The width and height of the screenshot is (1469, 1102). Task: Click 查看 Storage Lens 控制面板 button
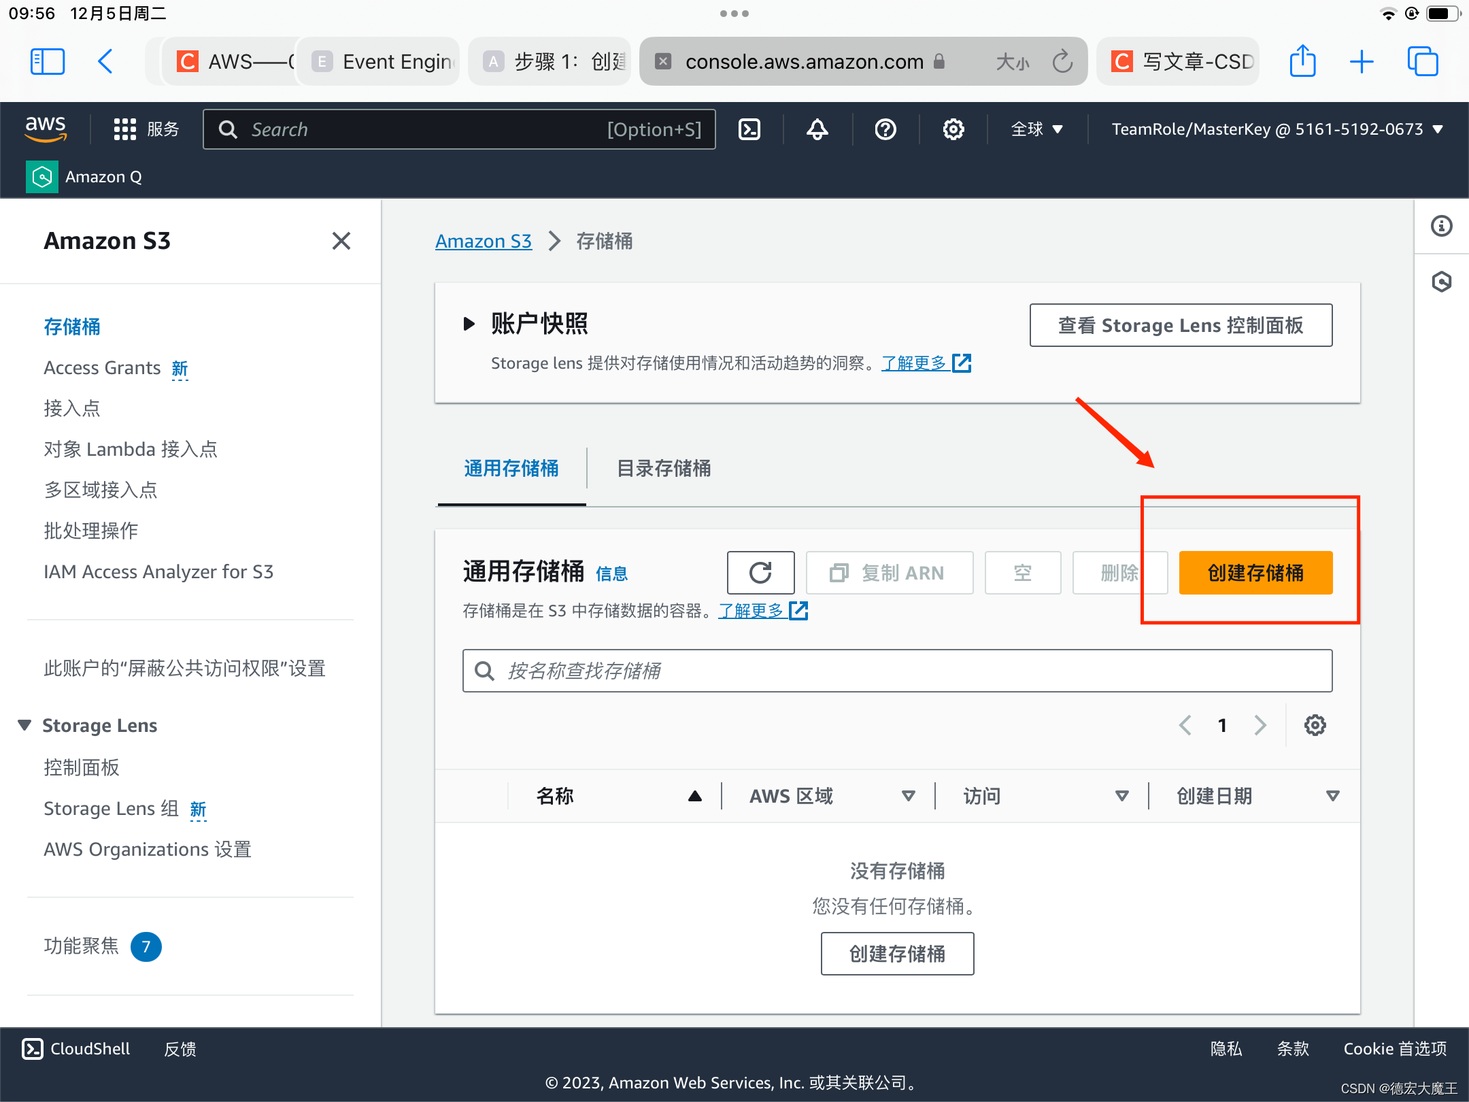[1181, 325]
